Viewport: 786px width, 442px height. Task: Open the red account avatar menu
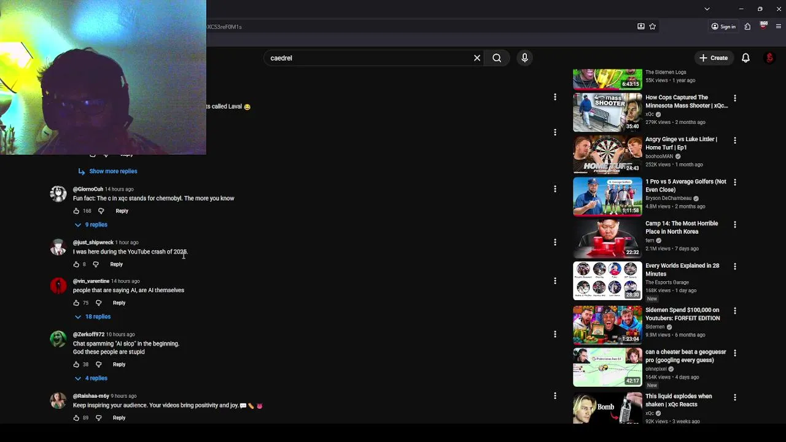pyautogui.click(x=769, y=58)
